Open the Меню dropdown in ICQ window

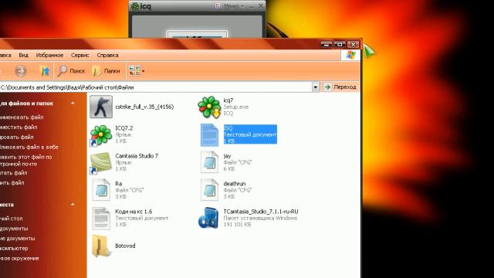pyautogui.click(x=234, y=6)
